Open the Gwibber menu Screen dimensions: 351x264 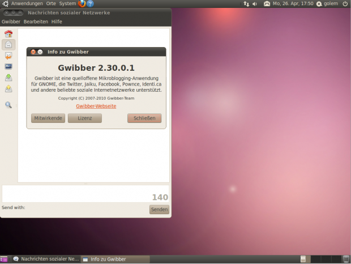11,22
